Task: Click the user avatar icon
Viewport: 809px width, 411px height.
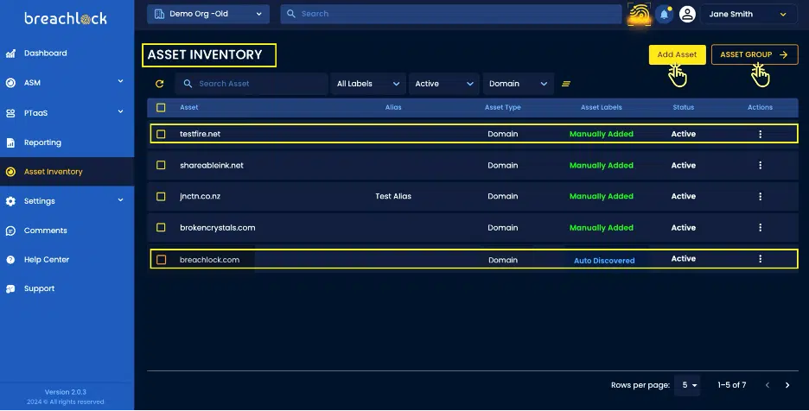Action: pyautogui.click(x=687, y=14)
